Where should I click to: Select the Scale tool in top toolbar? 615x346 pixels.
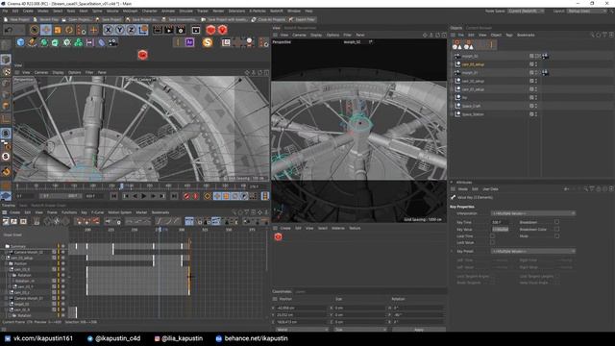click(x=58, y=30)
